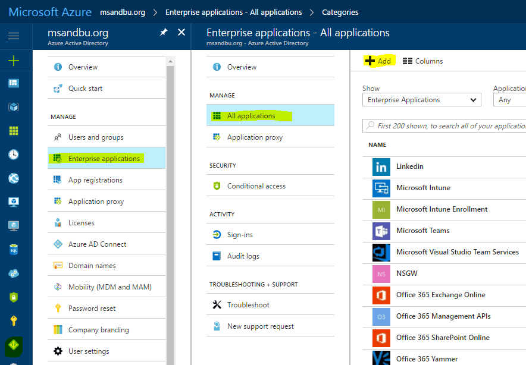Image resolution: width=526 pixels, height=365 pixels.
Task: Select Enterprise applications in directory menu
Action: point(107,158)
